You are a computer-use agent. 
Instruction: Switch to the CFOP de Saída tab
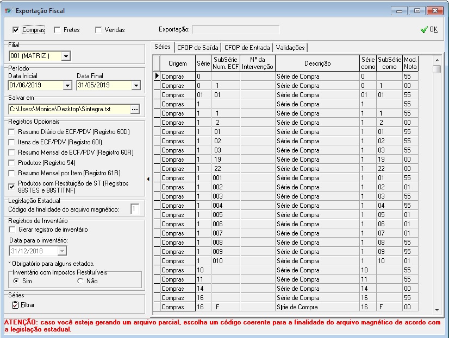197,48
